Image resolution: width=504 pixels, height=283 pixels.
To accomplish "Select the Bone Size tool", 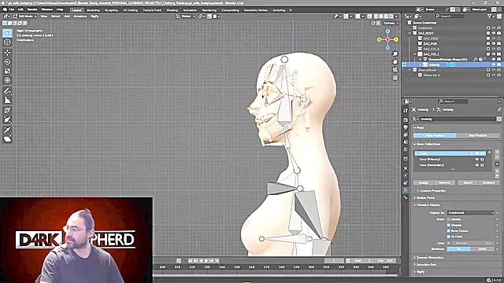I will pyautogui.click(x=7, y=119).
